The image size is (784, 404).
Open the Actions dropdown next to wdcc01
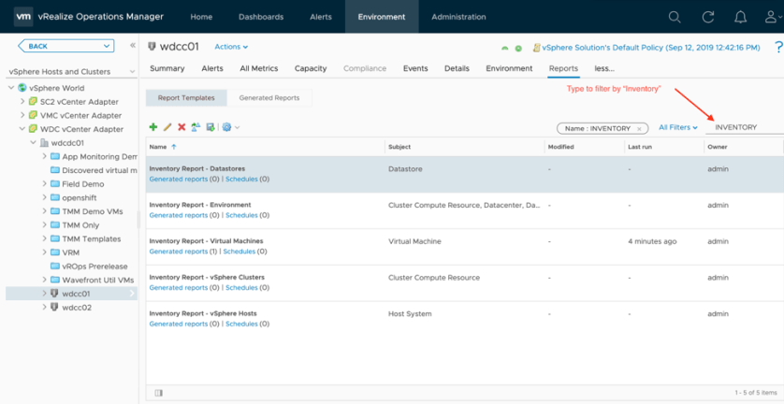coord(231,47)
